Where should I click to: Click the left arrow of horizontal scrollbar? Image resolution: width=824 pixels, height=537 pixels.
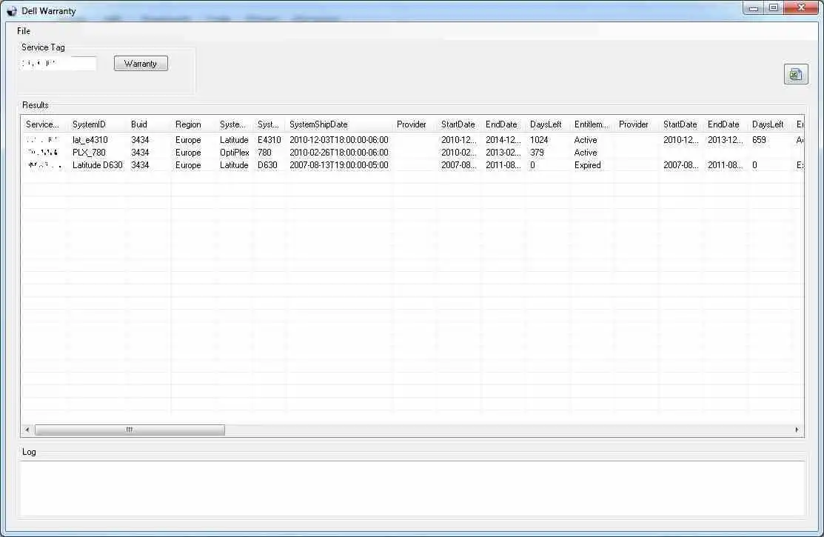click(x=27, y=430)
